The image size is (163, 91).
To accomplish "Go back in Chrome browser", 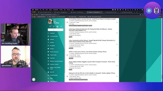I will pyautogui.click(x=33, y=15).
